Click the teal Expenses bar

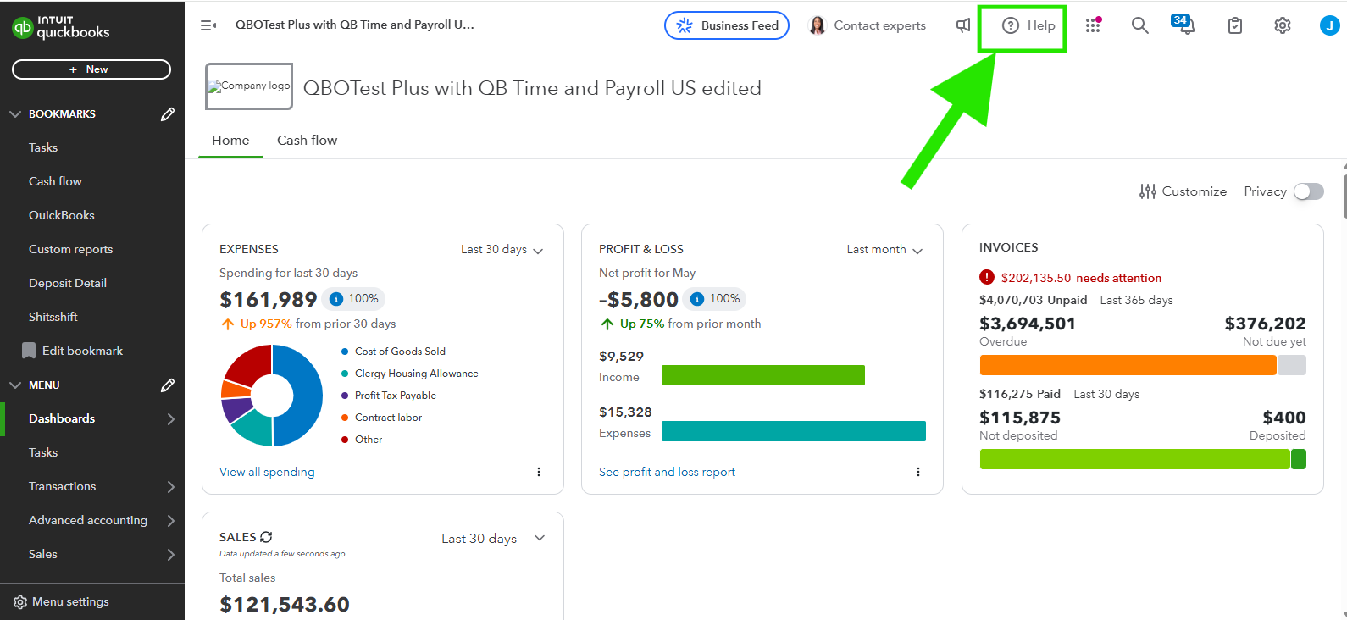tap(794, 431)
